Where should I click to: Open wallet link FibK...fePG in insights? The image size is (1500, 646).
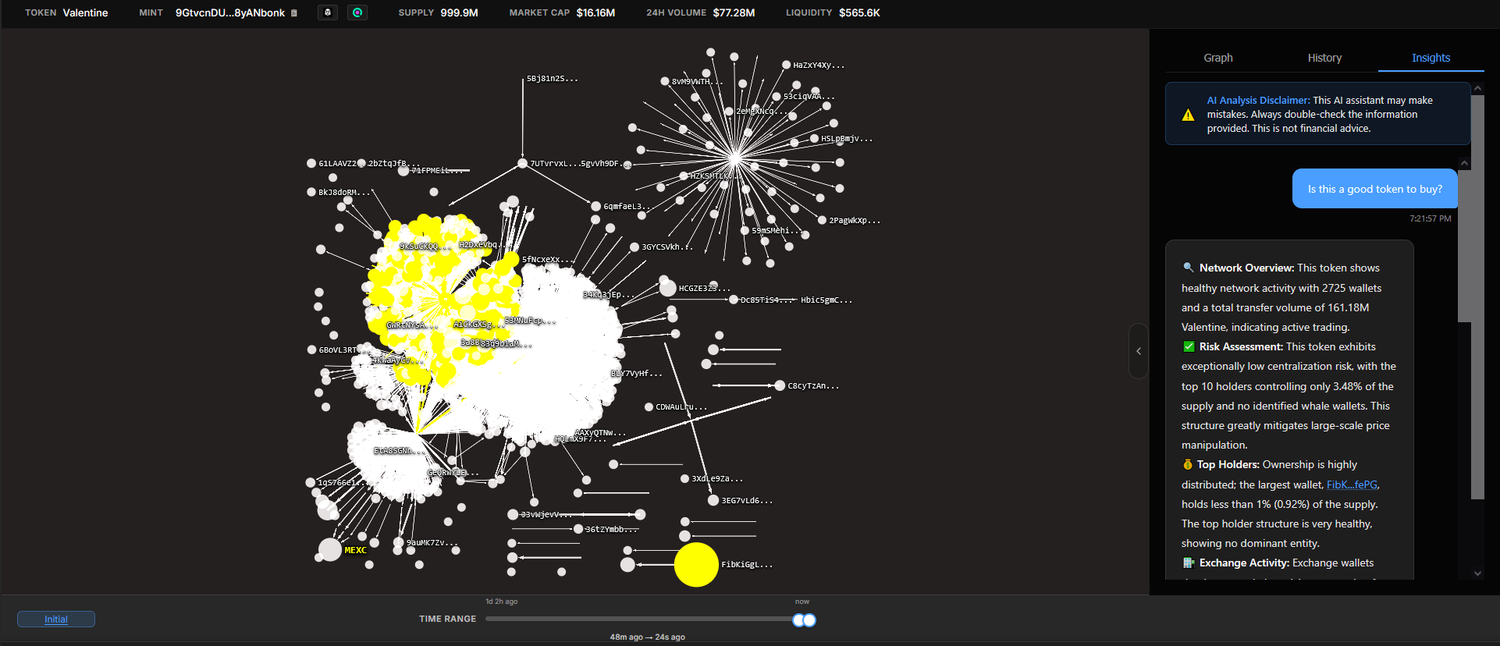[x=1352, y=484]
